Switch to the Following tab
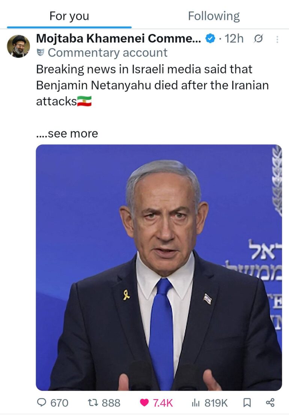The width and height of the screenshot is (289, 416). (214, 16)
